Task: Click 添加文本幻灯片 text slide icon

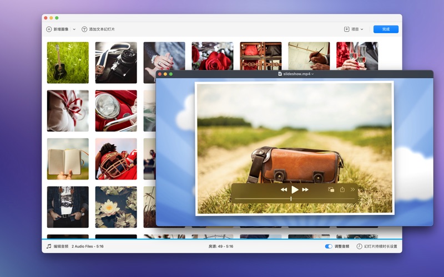Action: [x=84, y=29]
